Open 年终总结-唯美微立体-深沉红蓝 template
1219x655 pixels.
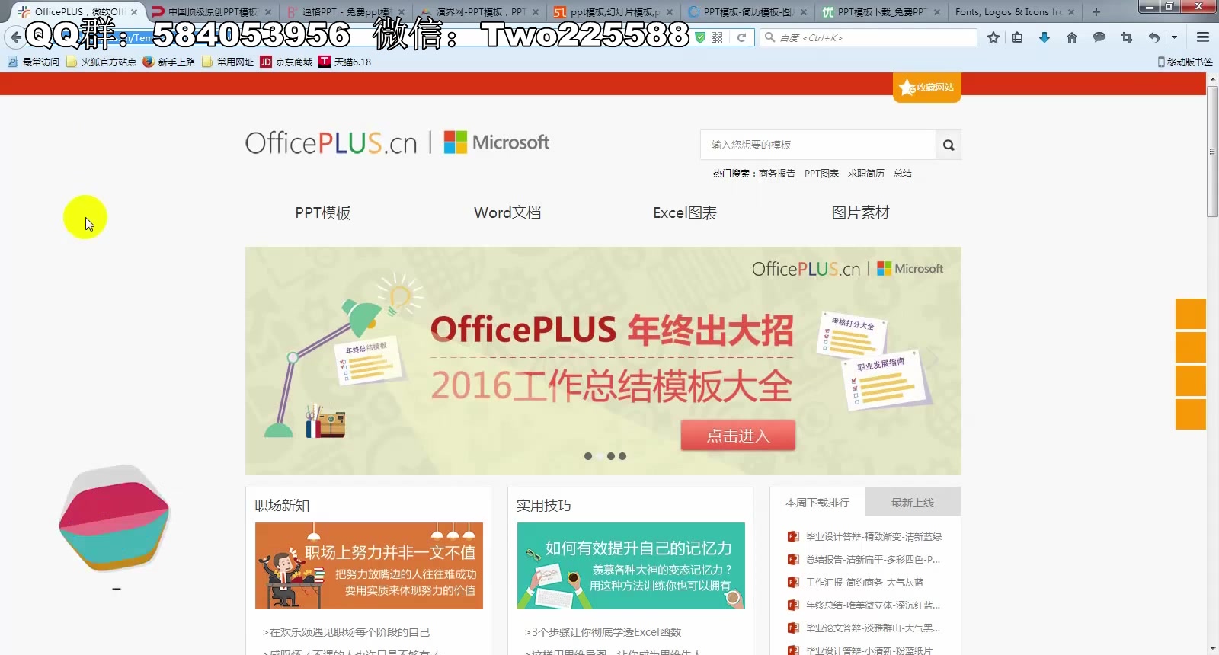(x=873, y=605)
